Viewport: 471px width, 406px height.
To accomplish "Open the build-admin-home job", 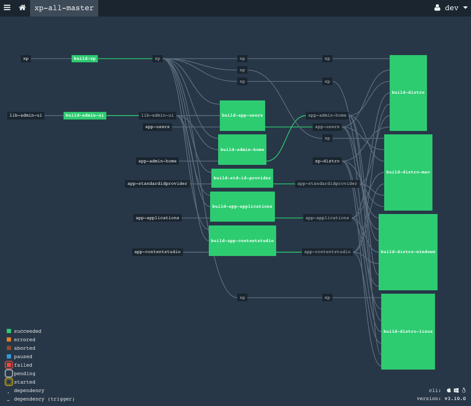I will pos(242,149).
